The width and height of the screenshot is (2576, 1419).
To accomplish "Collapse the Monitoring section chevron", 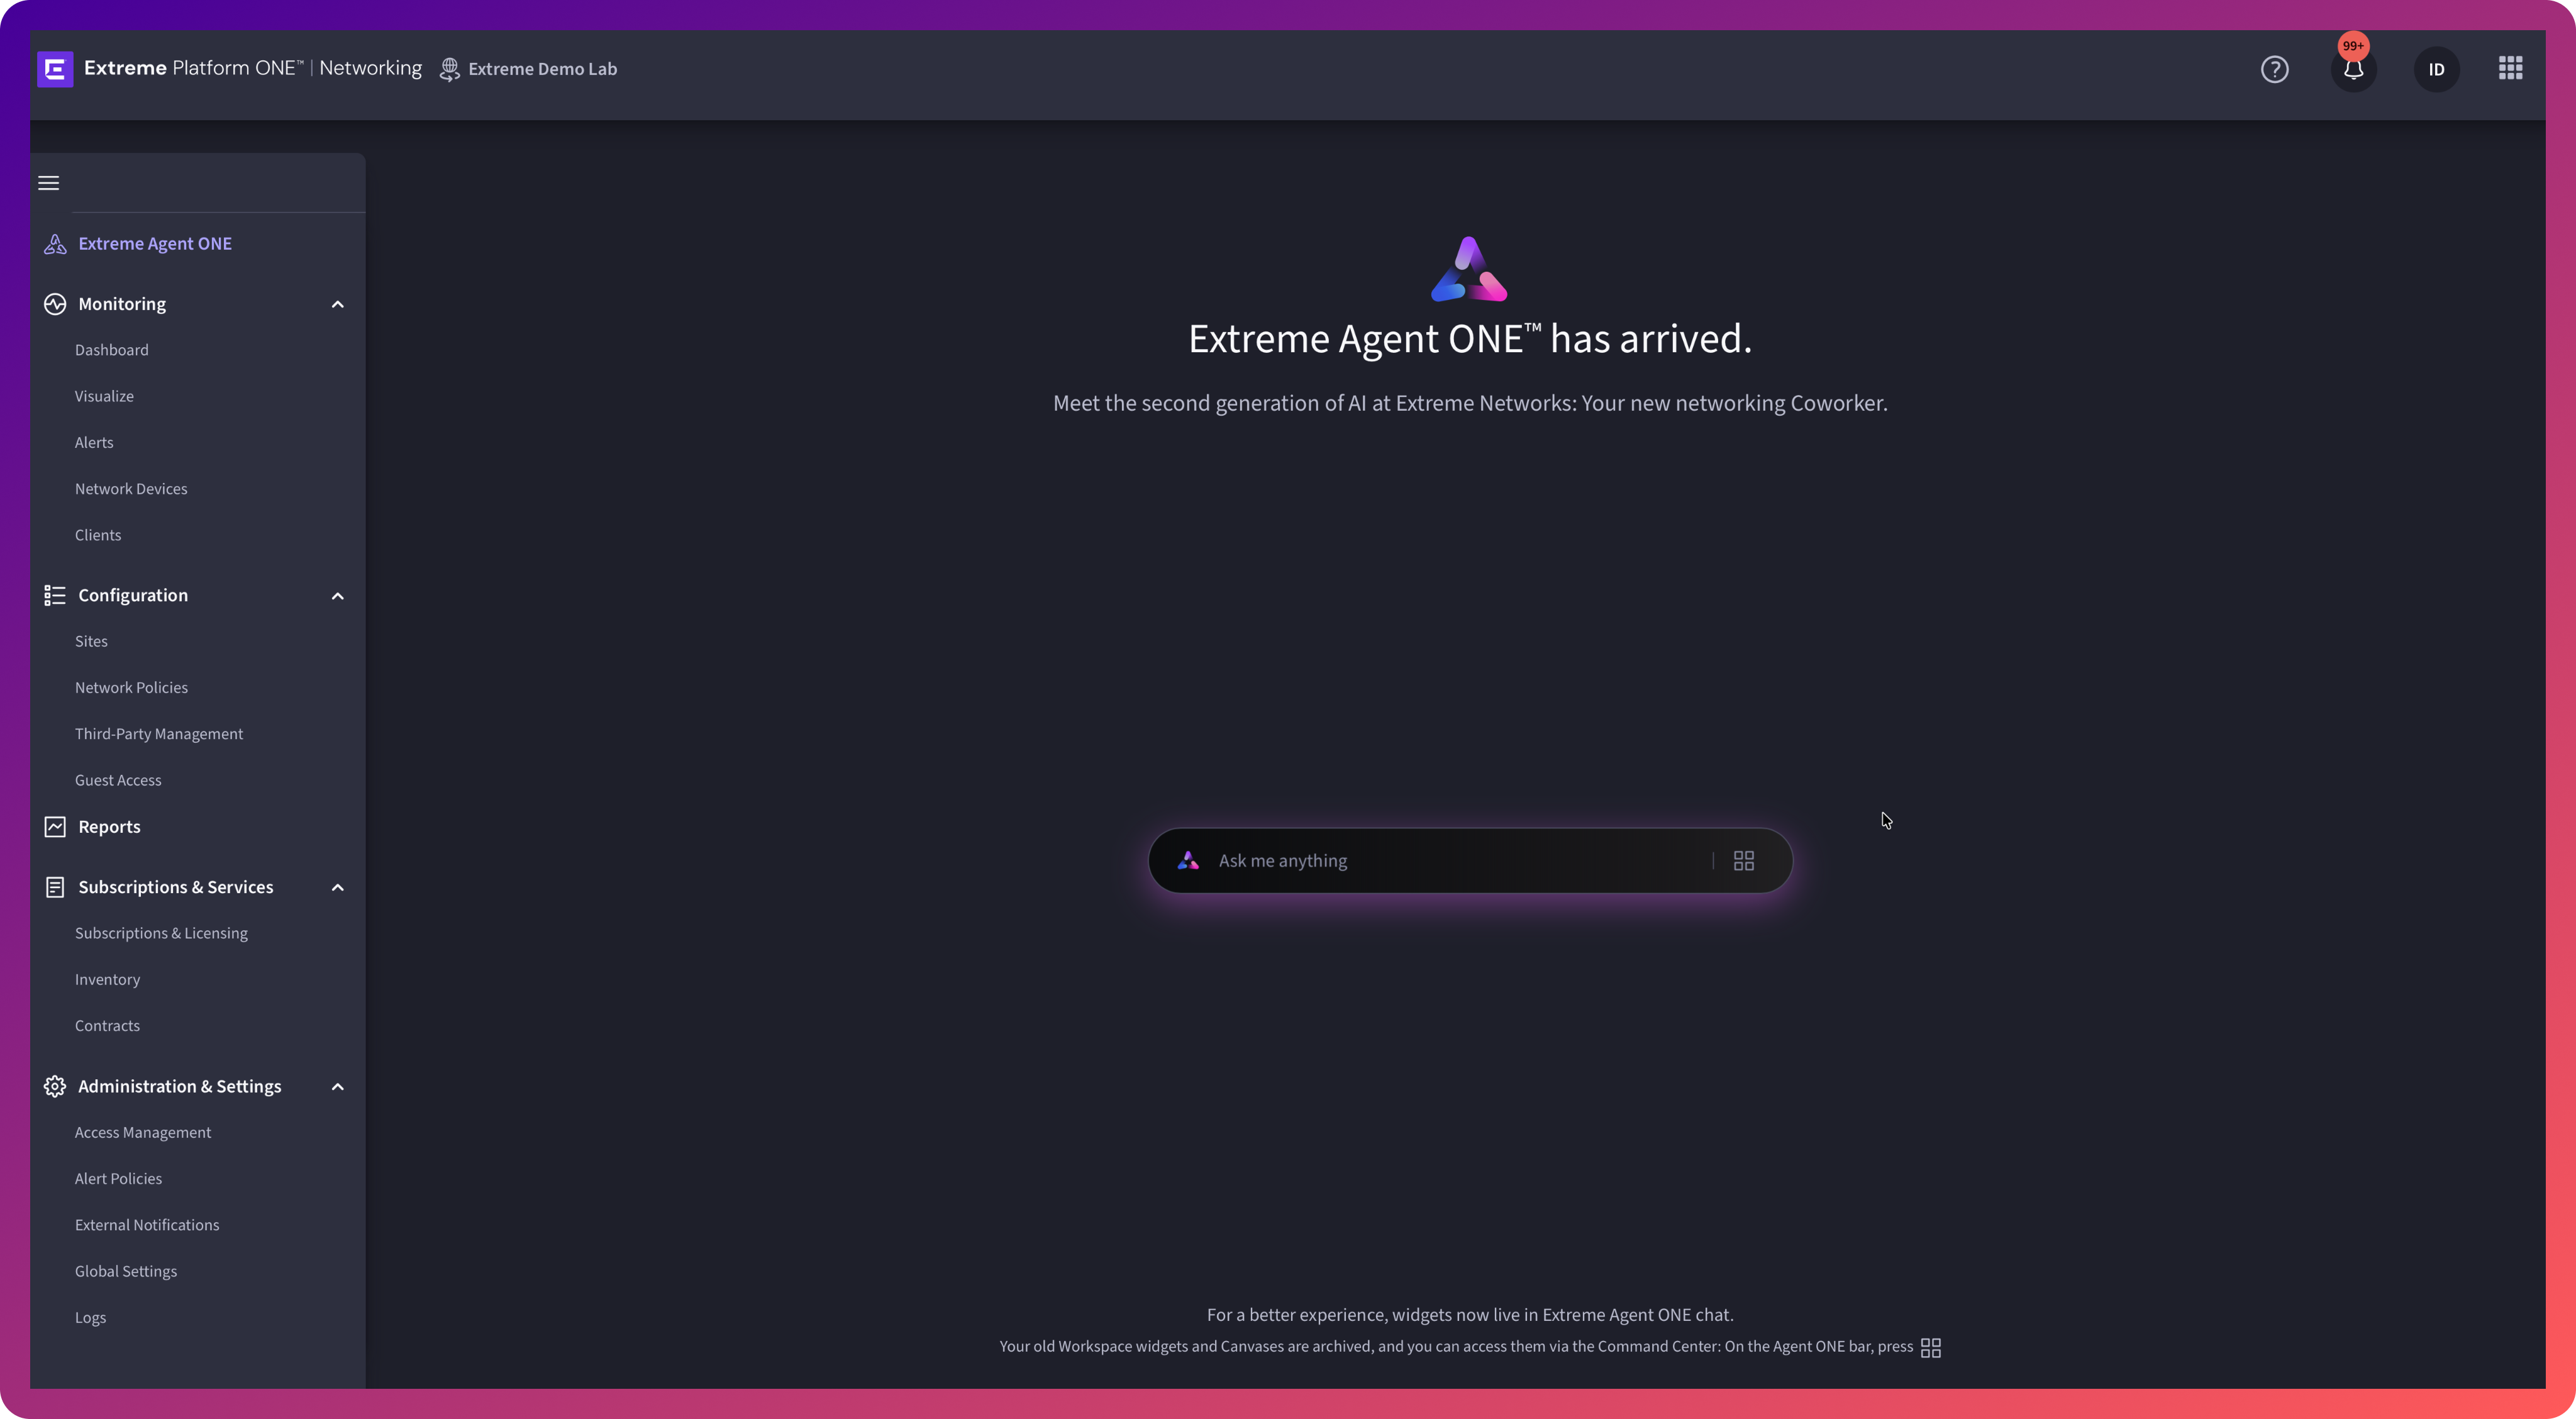I will point(338,304).
